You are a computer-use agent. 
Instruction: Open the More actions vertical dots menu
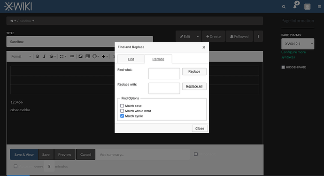pos(258,36)
